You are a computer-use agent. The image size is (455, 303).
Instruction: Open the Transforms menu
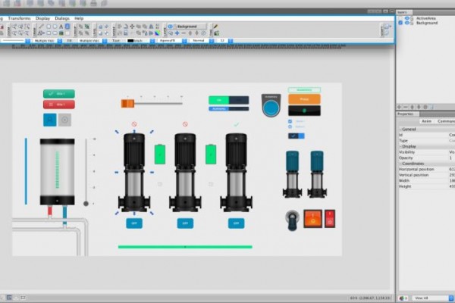[20, 17]
